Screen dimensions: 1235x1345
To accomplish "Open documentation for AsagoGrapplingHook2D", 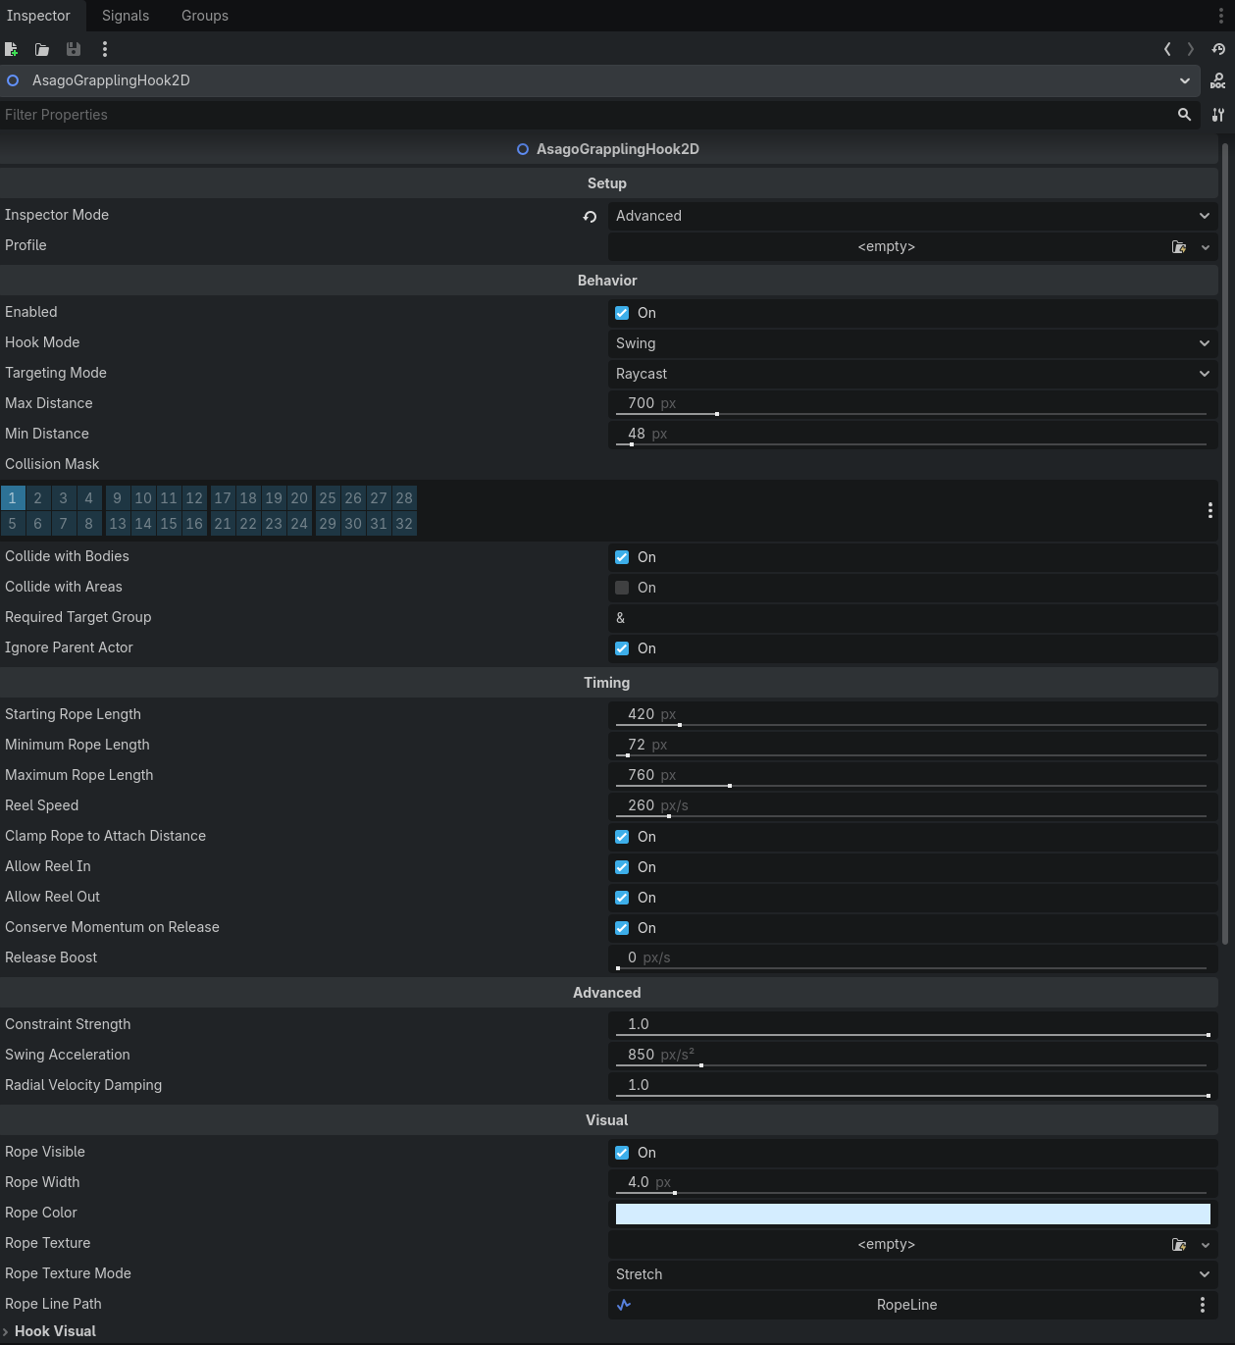I will click(x=1218, y=80).
